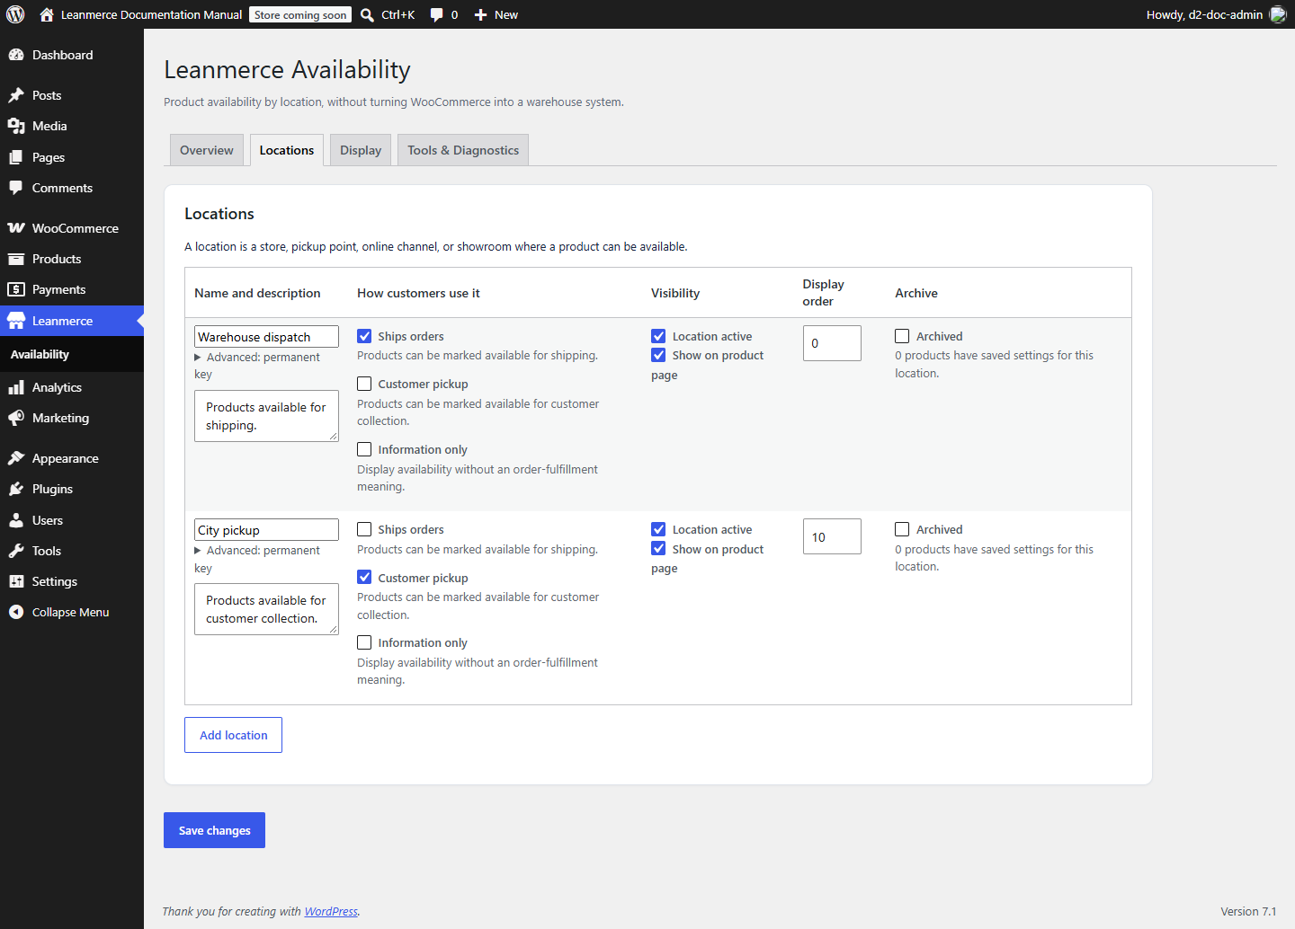This screenshot has height=929, width=1295.
Task: Click the Products archive icon
Action: (x=16, y=259)
